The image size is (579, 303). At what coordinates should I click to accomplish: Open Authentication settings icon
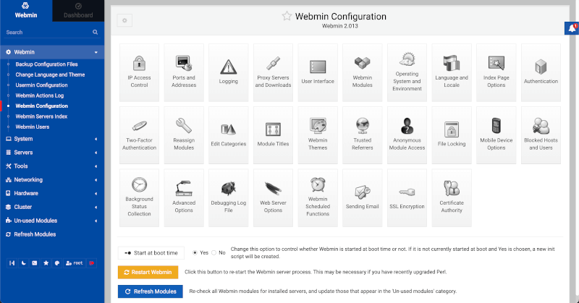tap(541, 73)
